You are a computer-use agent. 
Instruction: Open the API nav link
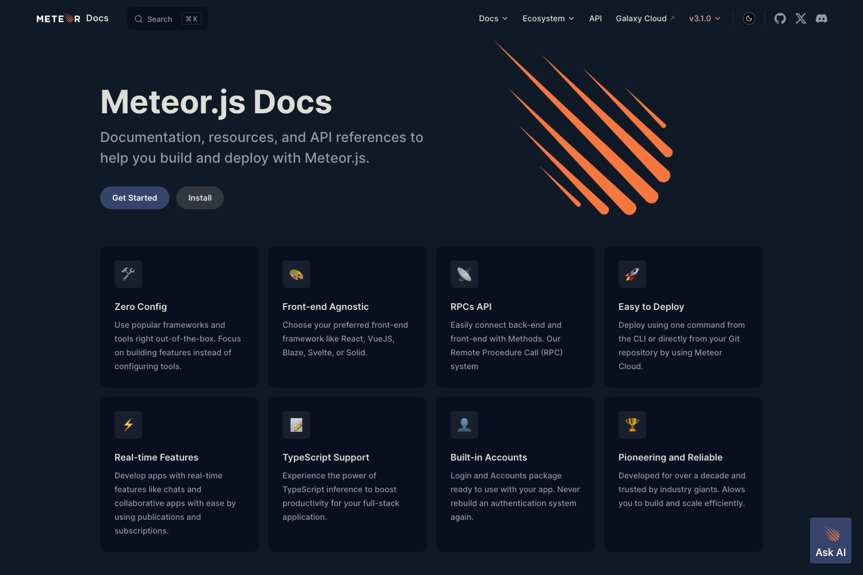595,18
